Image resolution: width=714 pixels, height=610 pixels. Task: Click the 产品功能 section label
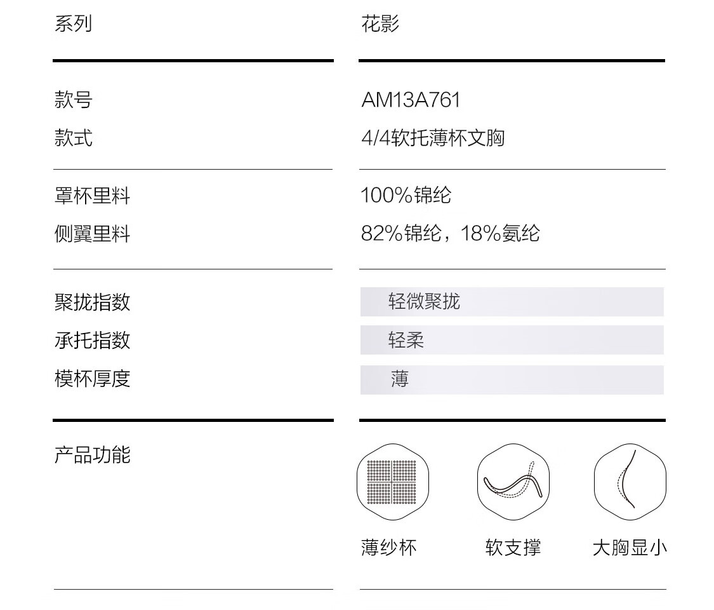(x=93, y=455)
